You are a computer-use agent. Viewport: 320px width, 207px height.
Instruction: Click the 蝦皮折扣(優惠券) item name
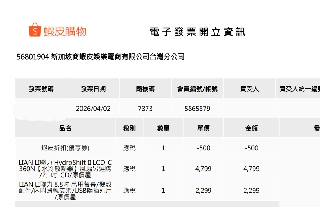[65, 148]
